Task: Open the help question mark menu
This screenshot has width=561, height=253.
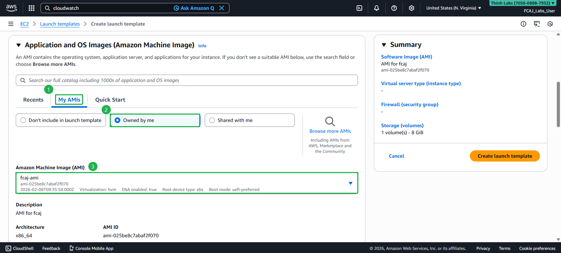Action: [x=394, y=8]
